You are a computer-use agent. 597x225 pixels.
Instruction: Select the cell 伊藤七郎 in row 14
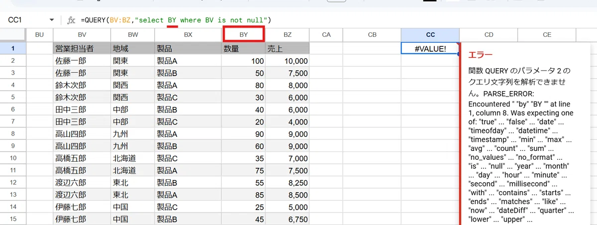coord(82,206)
